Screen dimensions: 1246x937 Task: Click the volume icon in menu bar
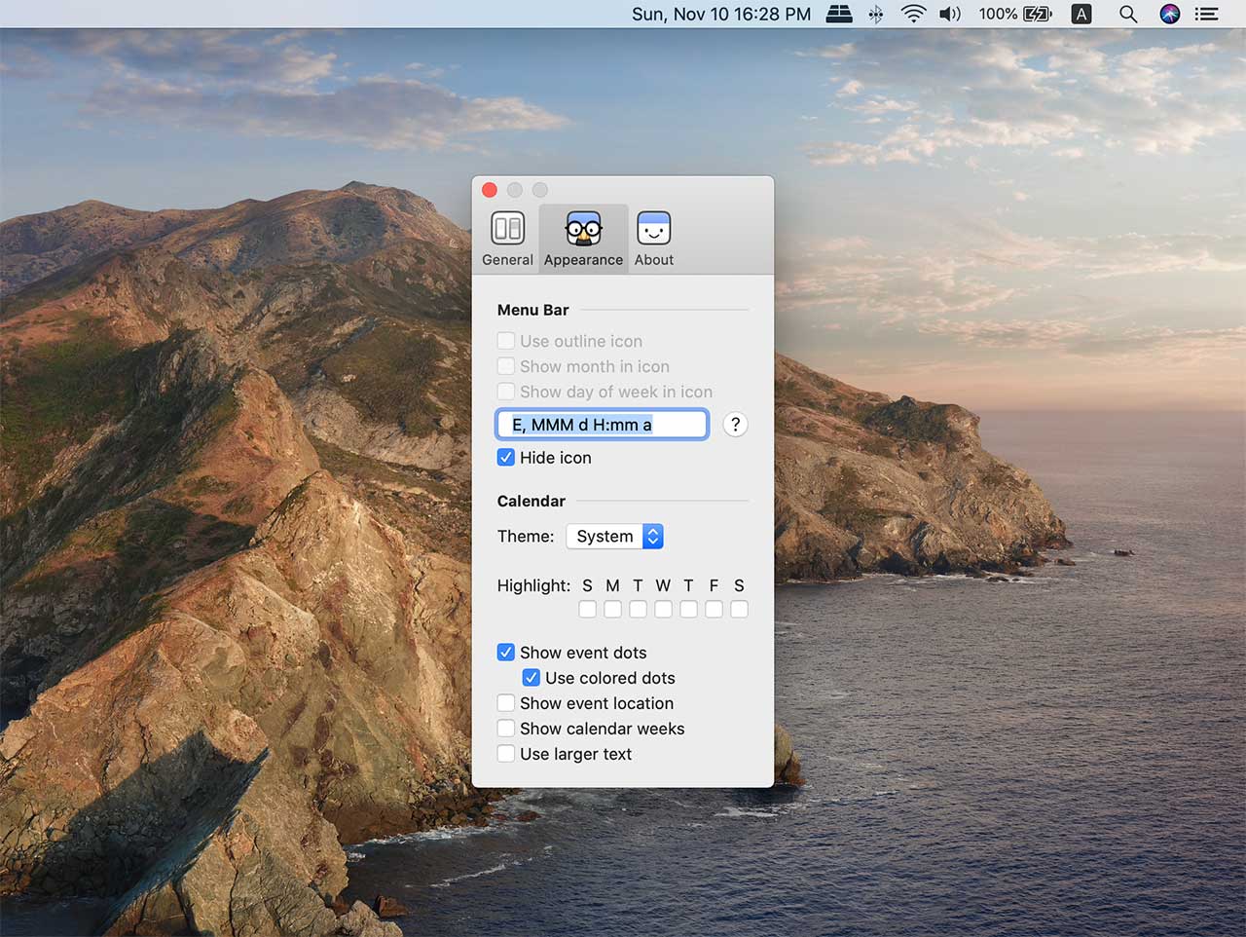(x=949, y=14)
